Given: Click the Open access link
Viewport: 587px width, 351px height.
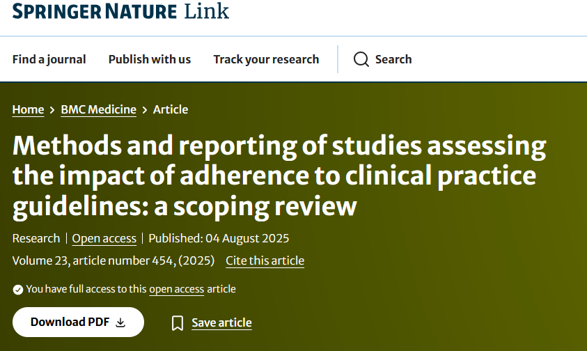Looking at the screenshot, I should coord(104,238).
